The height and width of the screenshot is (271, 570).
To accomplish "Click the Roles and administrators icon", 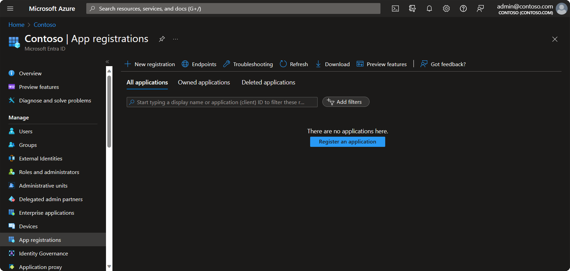I will pos(12,172).
